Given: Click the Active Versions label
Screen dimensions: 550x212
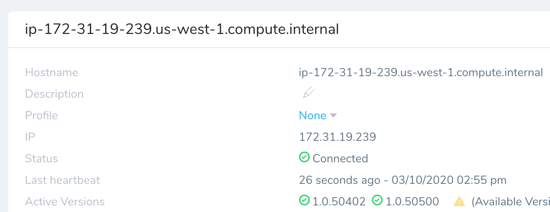Looking at the screenshot, I should (x=65, y=202).
